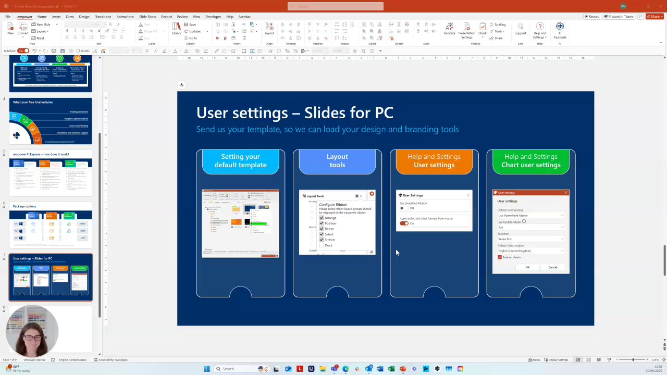Open Help and Settings dropdown
Screen dimensions: 667x375
coord(540,31)
